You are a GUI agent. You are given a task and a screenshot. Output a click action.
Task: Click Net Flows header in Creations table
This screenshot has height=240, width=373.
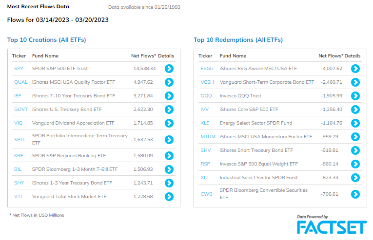pos(143,56)
